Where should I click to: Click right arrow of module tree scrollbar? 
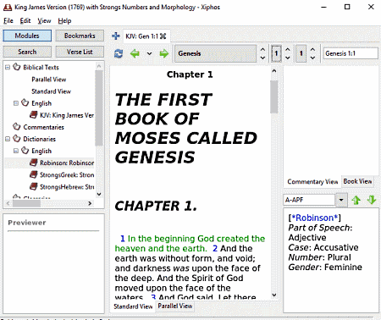pyautogui.click(x=90, y=203)
